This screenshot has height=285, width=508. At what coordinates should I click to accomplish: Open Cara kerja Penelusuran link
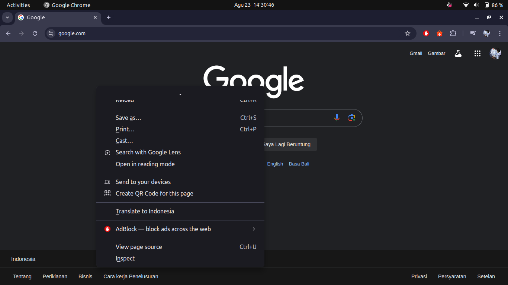point(131,276)
